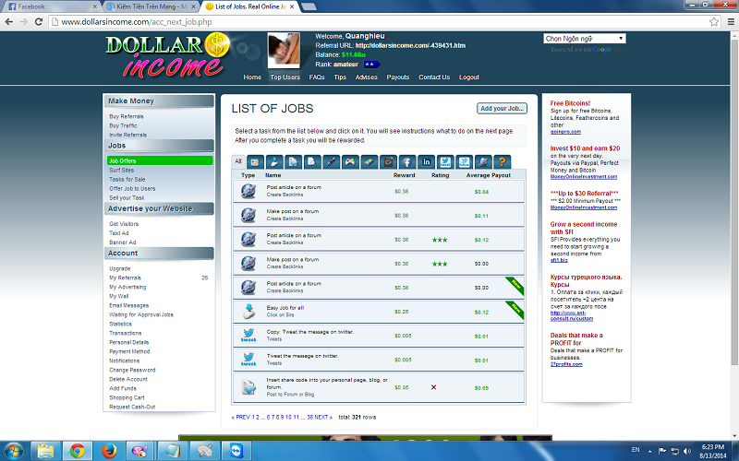Click the address bar URL field
This screenshot has width=739, height=461.
click(377, 21)
